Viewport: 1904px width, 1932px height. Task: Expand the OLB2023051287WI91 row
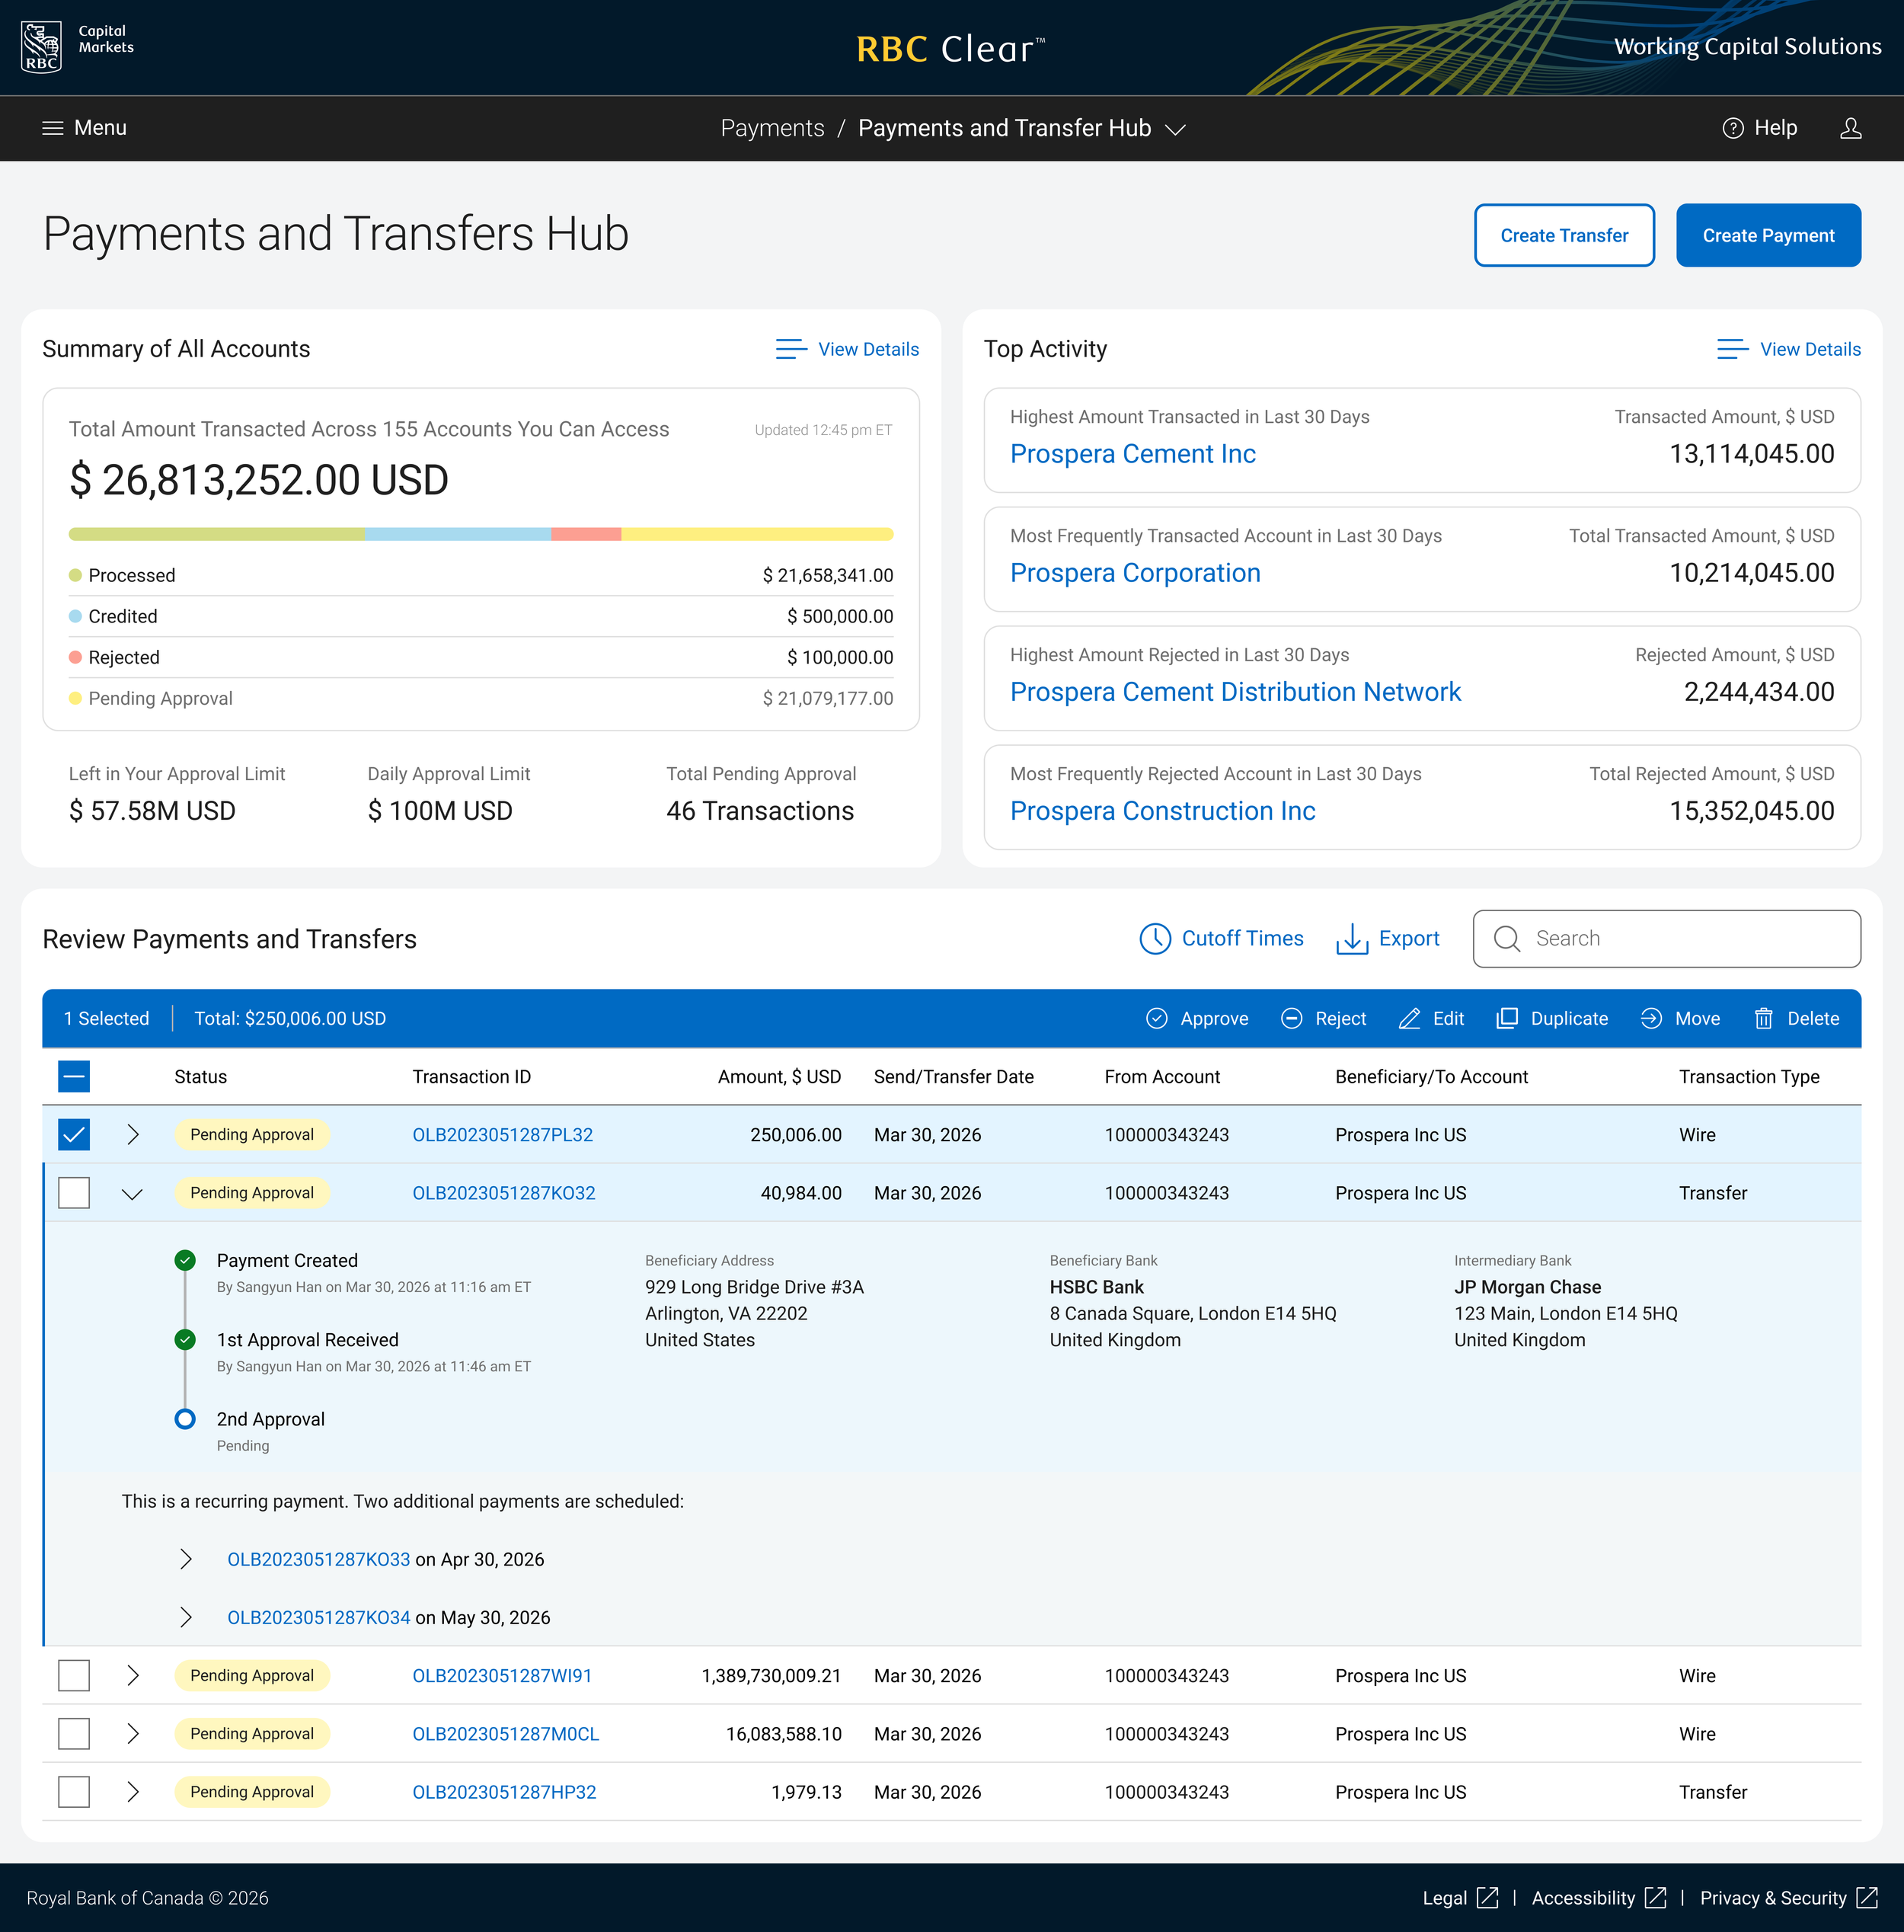click(x=133, y=1675)
